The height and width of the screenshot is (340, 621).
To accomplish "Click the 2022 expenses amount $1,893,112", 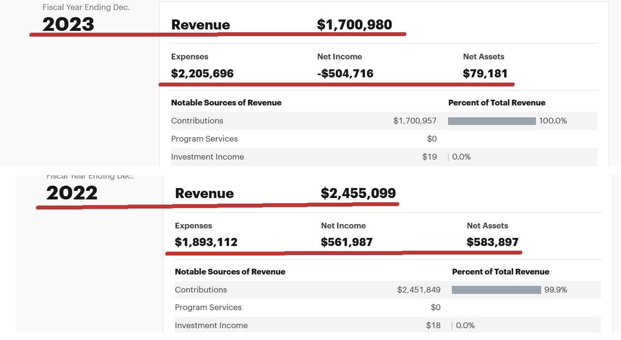I will (206, 242).
